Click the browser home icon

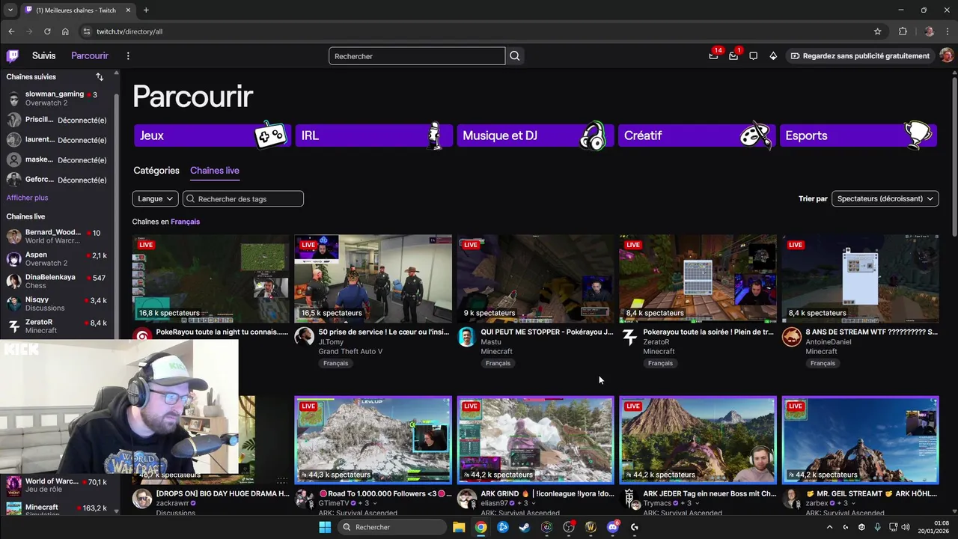pos(65,31)
